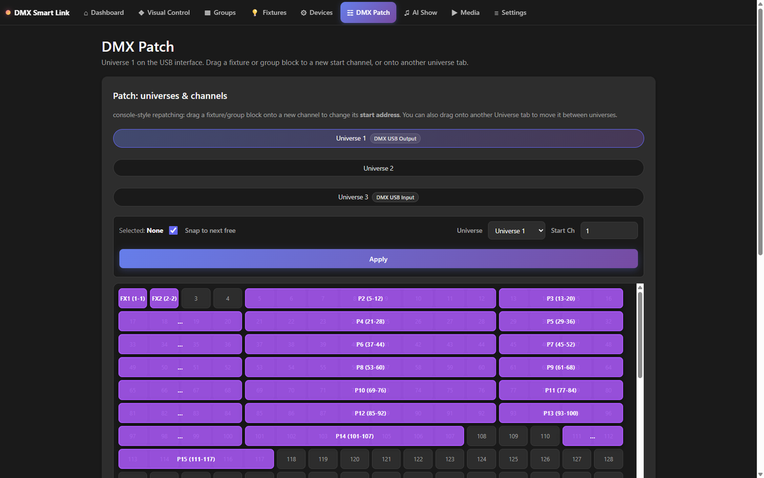Select free channel 120 cell
764x478 pixels.
(355, 459)
